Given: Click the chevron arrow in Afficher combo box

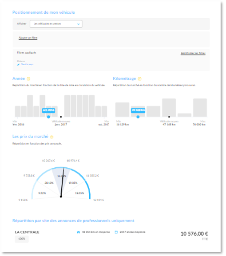Looking at the screenshot, I should tap(79, 24).
